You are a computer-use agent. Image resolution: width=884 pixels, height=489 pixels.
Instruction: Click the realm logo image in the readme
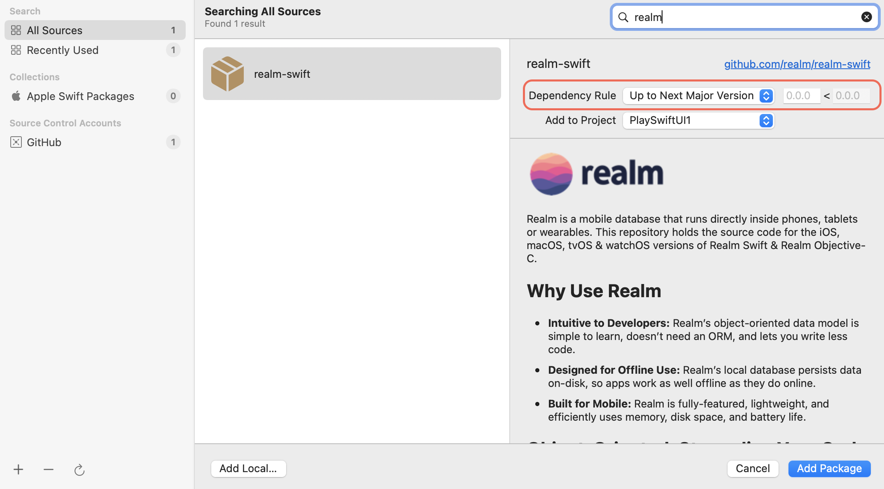tap(597, 174)
